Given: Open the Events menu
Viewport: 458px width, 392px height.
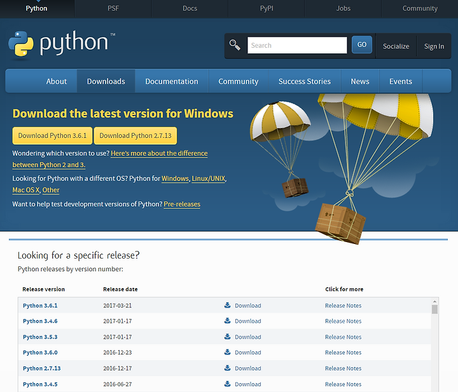Looking at the screenshot, I should 401,81.
